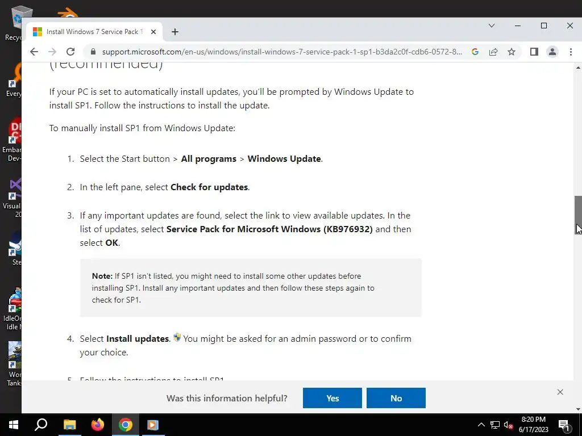582x436 pixels.
Task: Open the Chrome profile avatar
Action: click(x=552, y=52)
